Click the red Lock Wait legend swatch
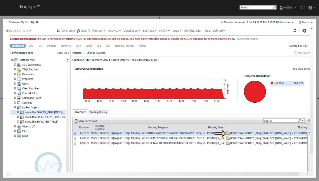 (x=272, y=83)
